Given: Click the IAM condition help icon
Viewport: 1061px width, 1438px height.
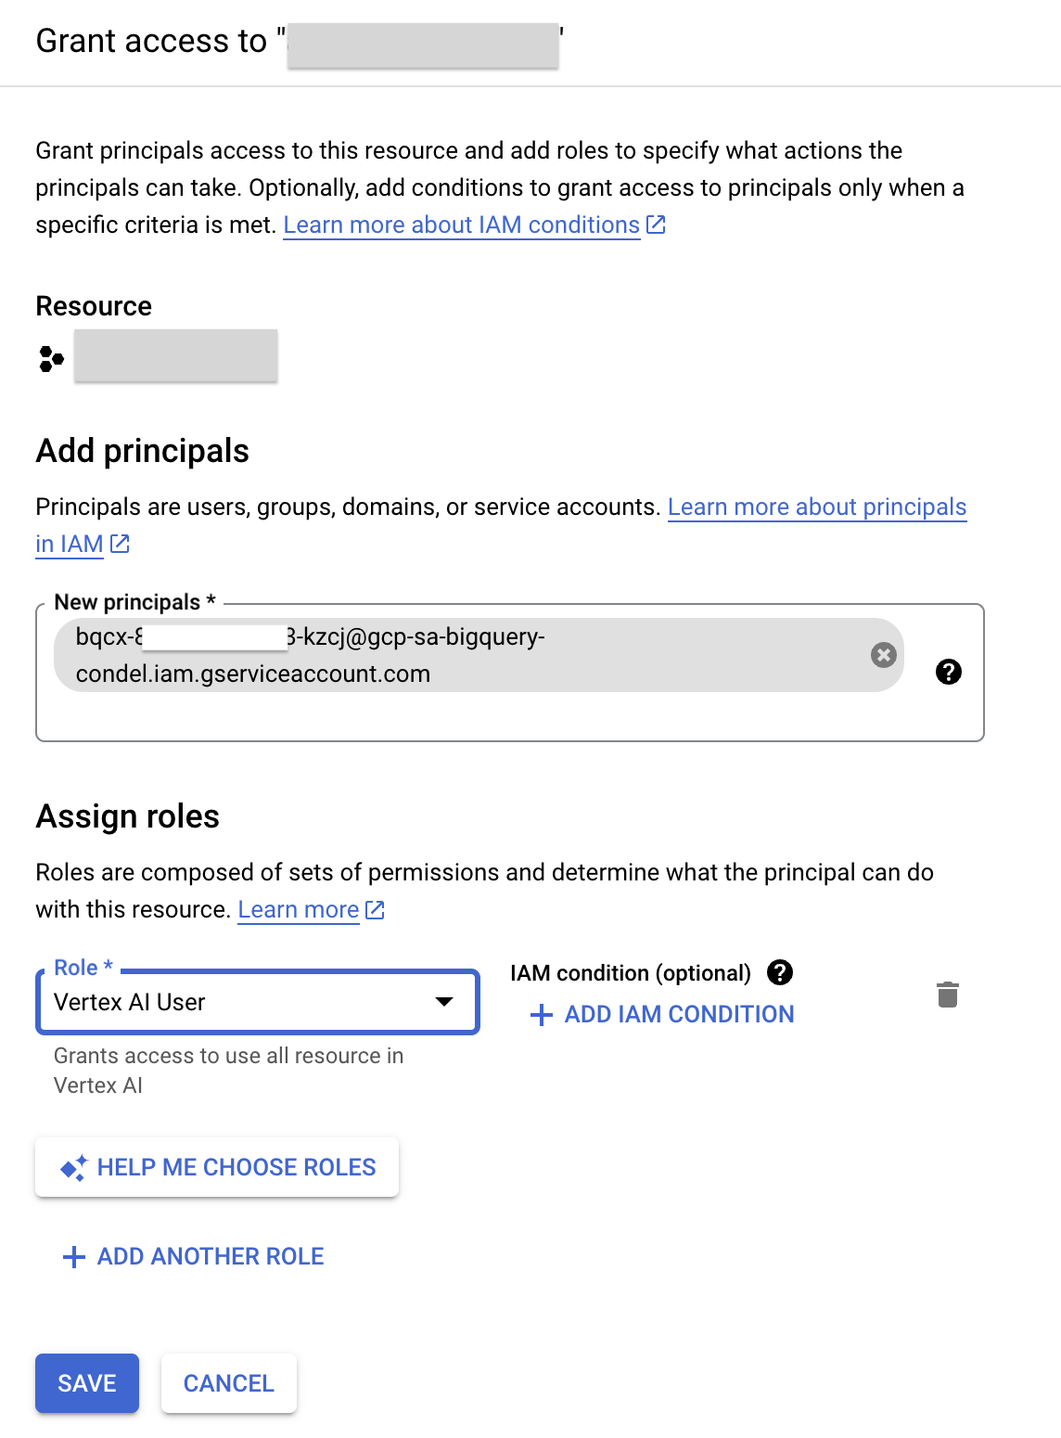Looking at the screenshot, I should click(780, 972).
